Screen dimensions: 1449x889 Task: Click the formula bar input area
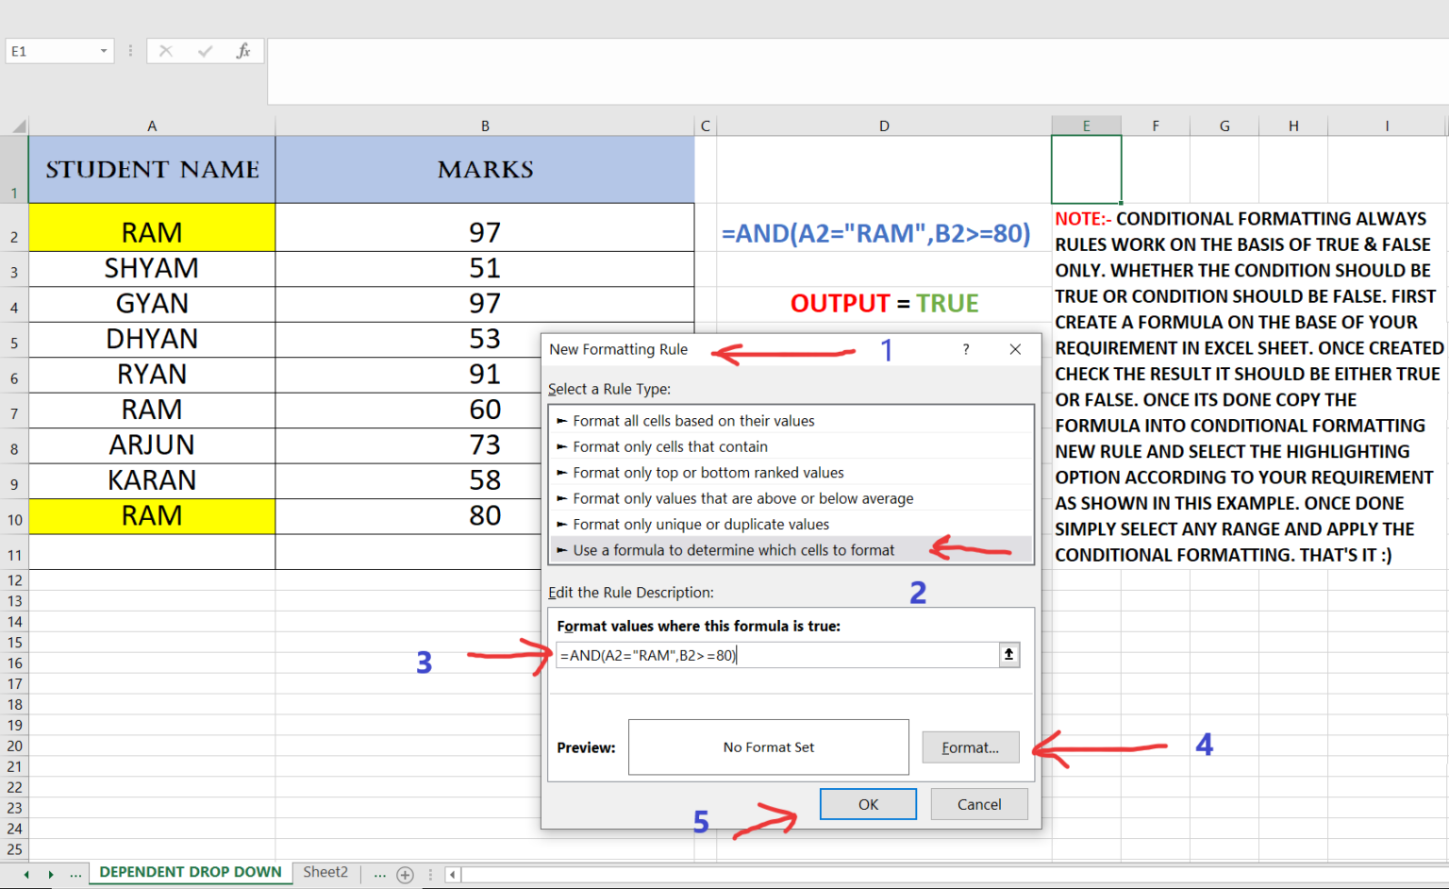click(x=858, y=71)
